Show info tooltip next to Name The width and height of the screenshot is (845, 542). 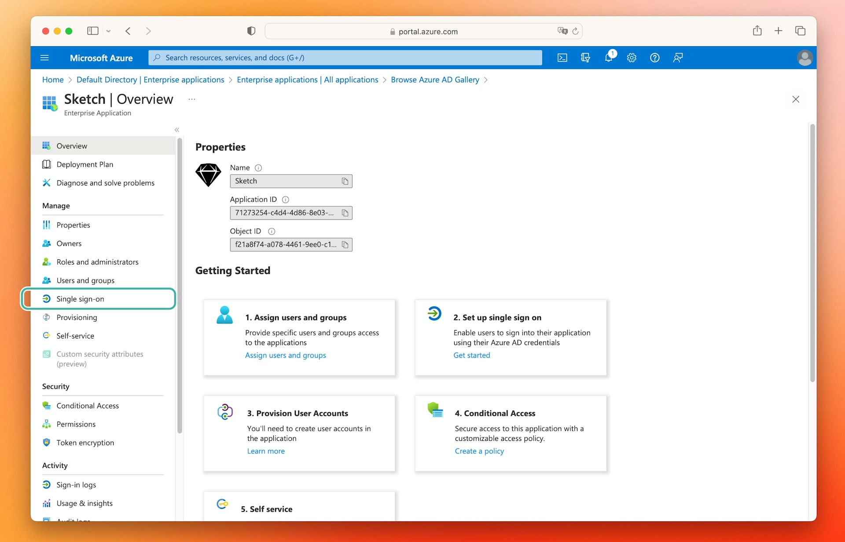pyautogui.click(x=258, y=168)
